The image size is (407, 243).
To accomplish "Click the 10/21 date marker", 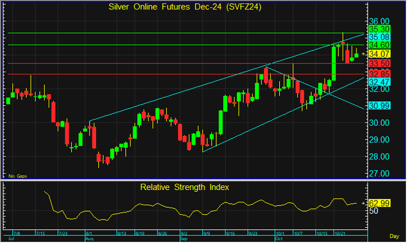I will (340, 234).
